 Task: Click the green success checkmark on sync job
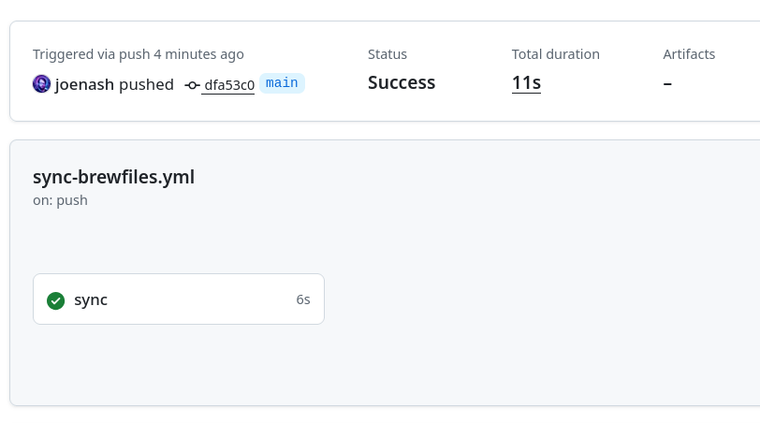(x=55, y=300)
